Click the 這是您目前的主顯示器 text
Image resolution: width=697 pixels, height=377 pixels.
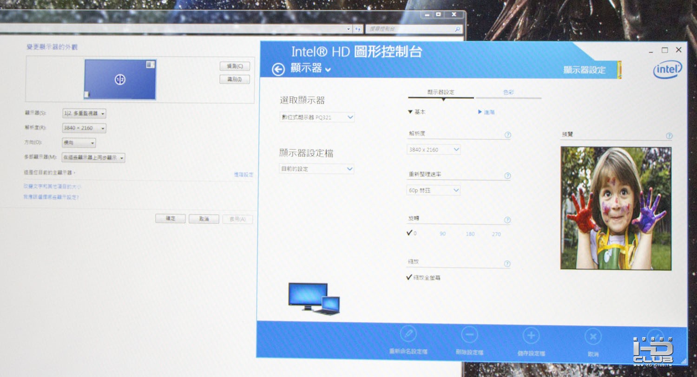pos(49,173)
